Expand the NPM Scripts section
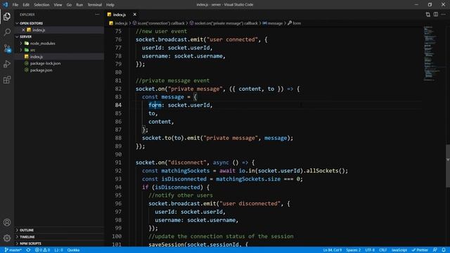The width and height of the screenshot is (450, 253). (59, 244)
